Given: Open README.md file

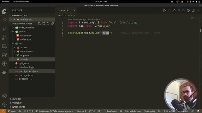Looking at the screenshot, I should point(32,79).
